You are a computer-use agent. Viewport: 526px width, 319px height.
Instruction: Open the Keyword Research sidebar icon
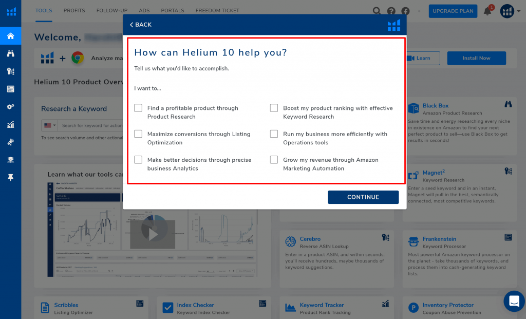(11, 71)
